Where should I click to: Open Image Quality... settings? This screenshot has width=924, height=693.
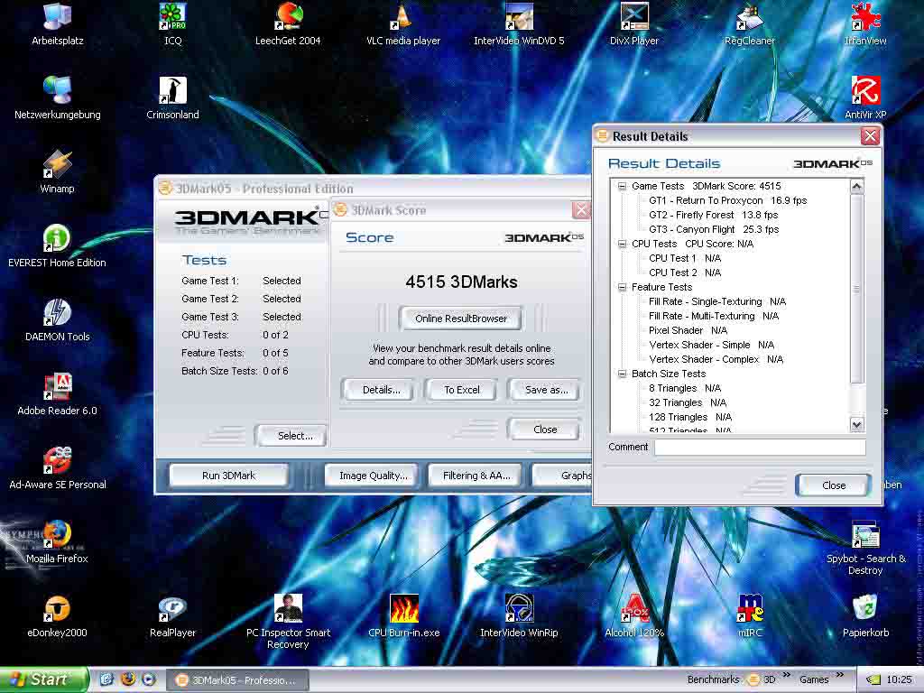(x=373, y=476)
